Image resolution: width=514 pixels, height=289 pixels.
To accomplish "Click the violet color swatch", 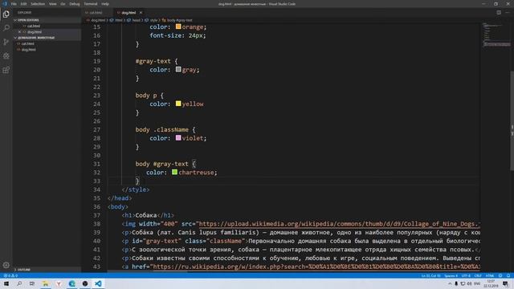I will point(178,137).
